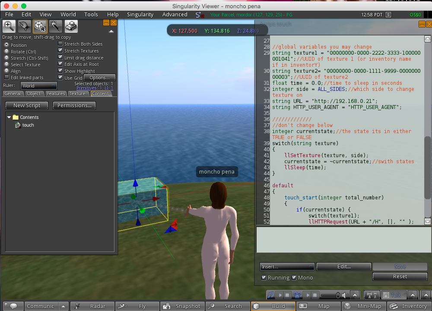Toggle the Mono compile checkbox
Viewport: 432px width, 311px height.
pyautogui.click(x=294, y=277)
